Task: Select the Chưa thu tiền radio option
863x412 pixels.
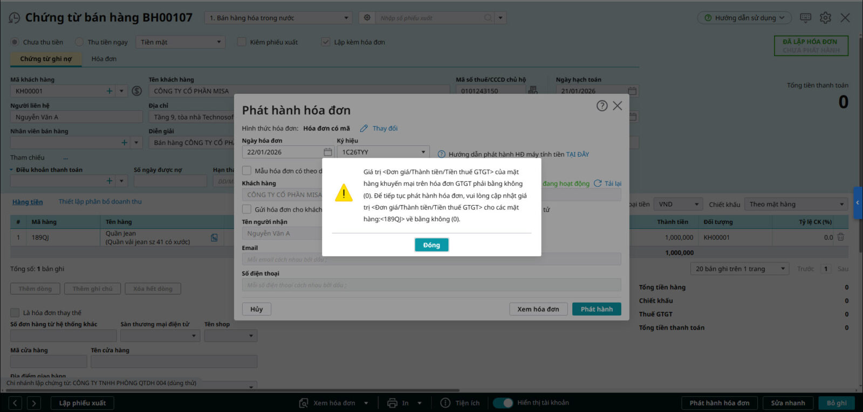Action: pos(15,42)
